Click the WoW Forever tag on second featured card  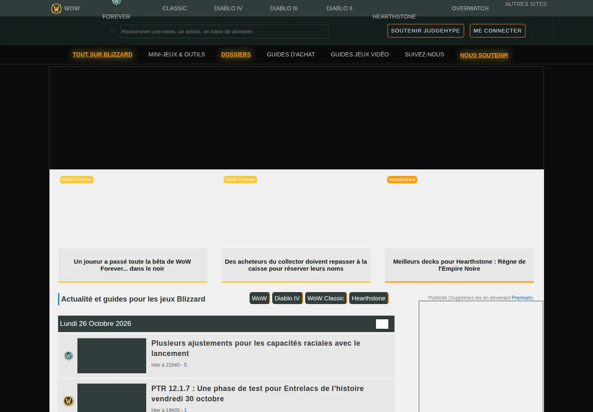[x=240, y=180]
